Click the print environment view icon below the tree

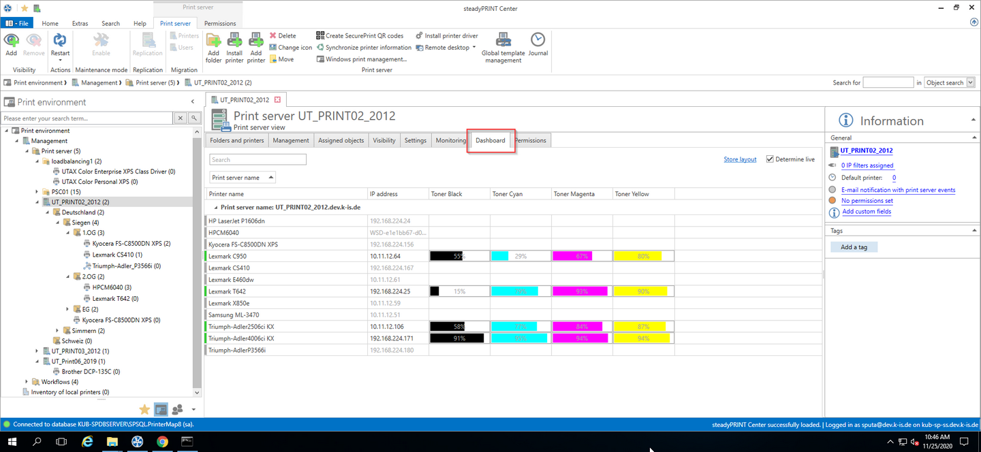pos(161,409)
